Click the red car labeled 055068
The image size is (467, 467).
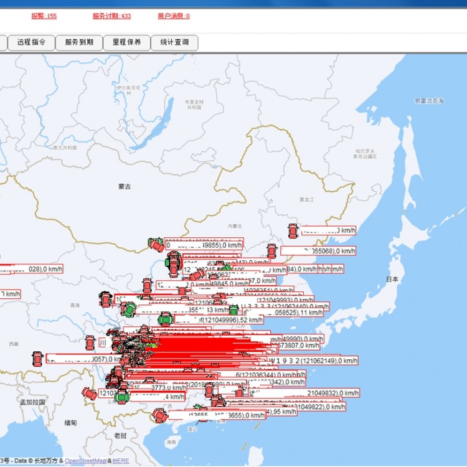(x=271, y=251)
